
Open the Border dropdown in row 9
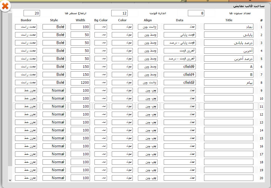pyautogui.click(x=26, y=91)
